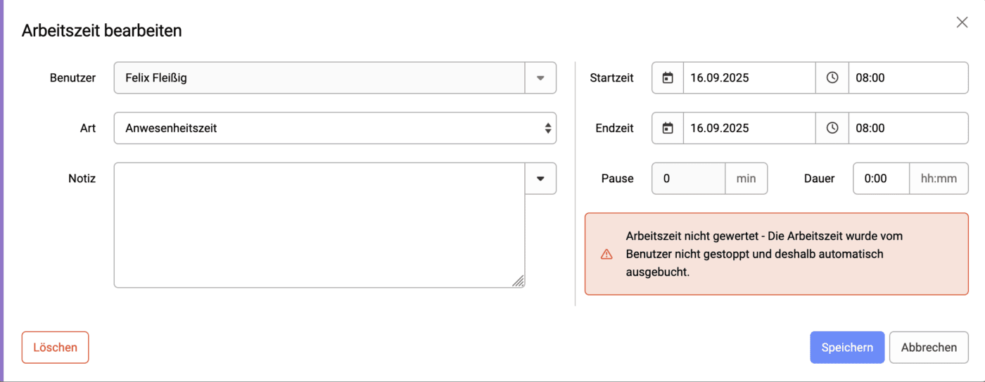Click the Endzeit clock icon
This screenshot has width=985, height=382.
(x=832, y=128)
